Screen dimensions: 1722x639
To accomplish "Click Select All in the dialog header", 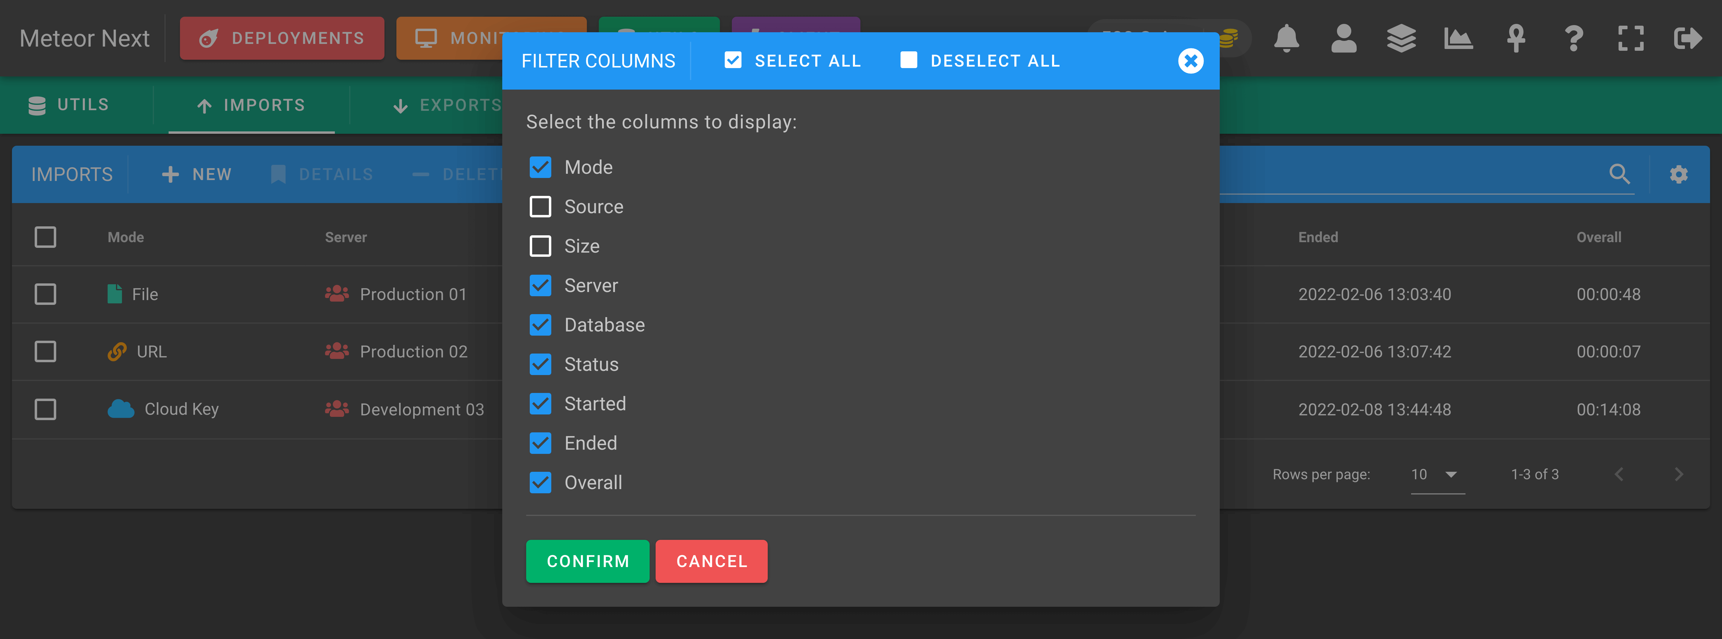I will coord(793,61).
